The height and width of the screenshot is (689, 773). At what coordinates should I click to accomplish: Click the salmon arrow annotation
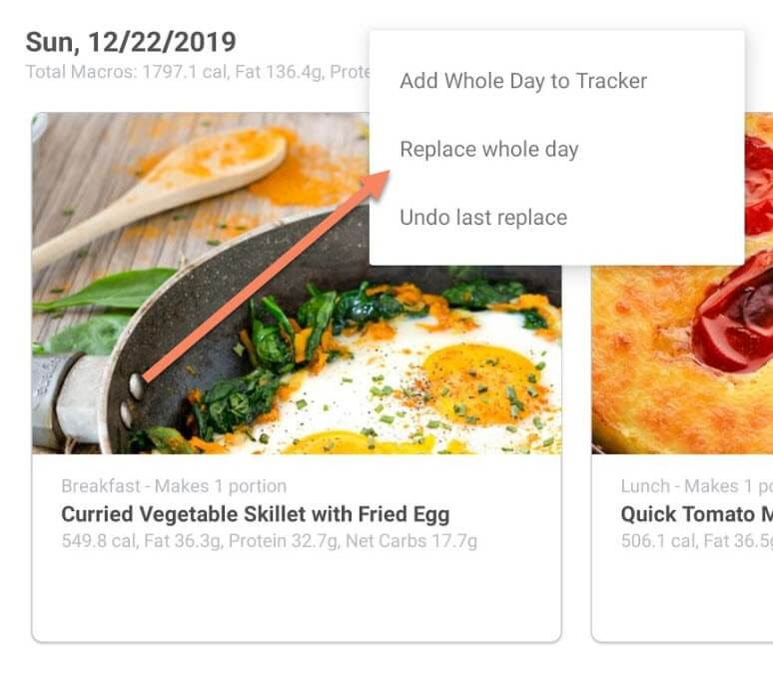point(267,277)
